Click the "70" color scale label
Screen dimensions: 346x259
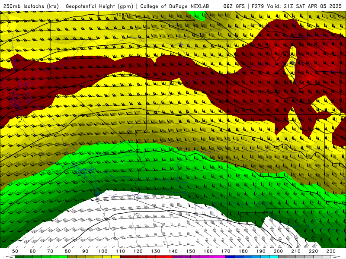[50, 251]
